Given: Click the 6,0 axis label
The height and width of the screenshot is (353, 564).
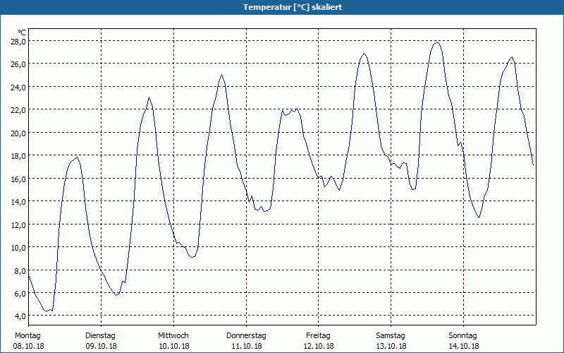Looking at the screenshot, I should [x=20, y=294].
